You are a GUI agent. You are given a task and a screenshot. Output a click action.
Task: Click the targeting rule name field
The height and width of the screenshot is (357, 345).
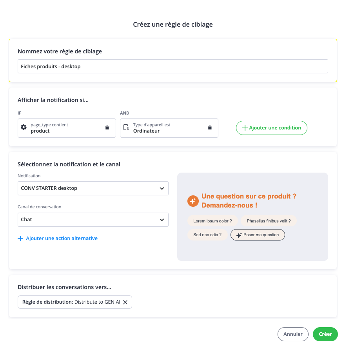(x=172, y=67)
